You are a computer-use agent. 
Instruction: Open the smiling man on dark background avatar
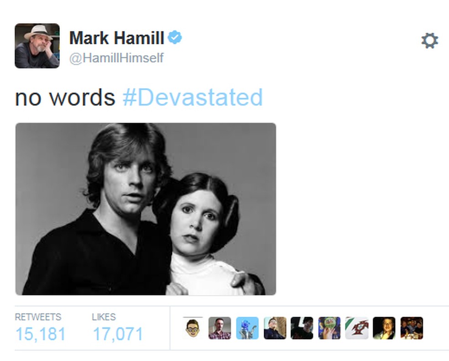point(384,328)
